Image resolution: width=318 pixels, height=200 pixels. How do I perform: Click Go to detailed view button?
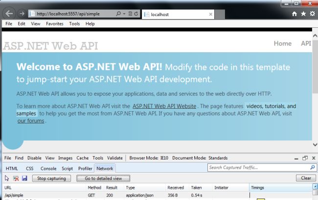pos(103,179)
